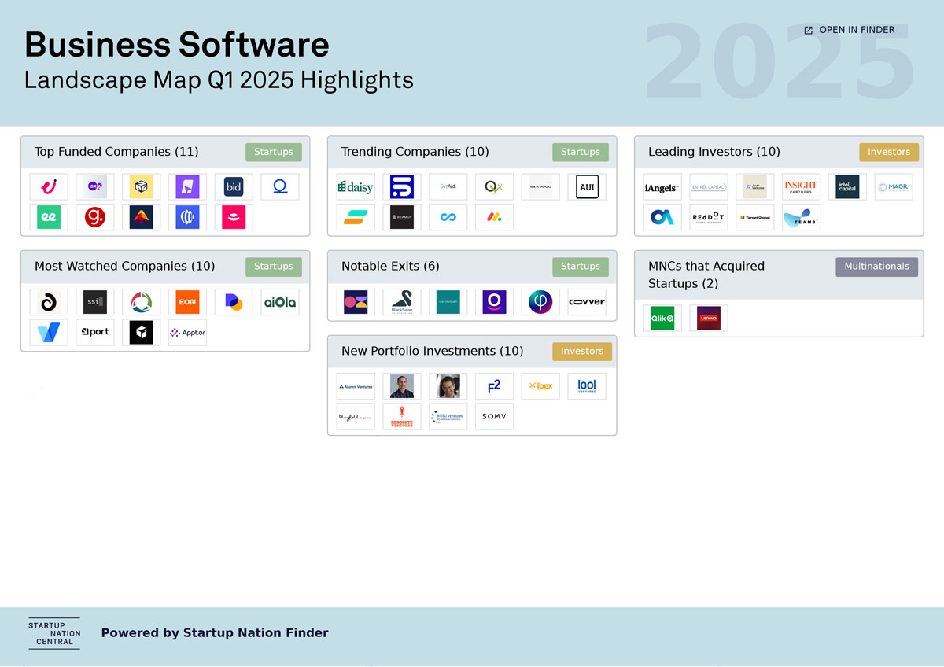Click the Resolute Ventures logo
The image size is (944, 667).
pos(402,417)
